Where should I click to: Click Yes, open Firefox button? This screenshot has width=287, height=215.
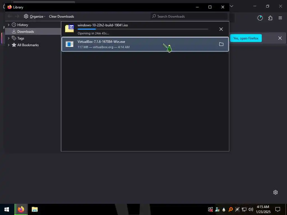[x=246, y=38]
